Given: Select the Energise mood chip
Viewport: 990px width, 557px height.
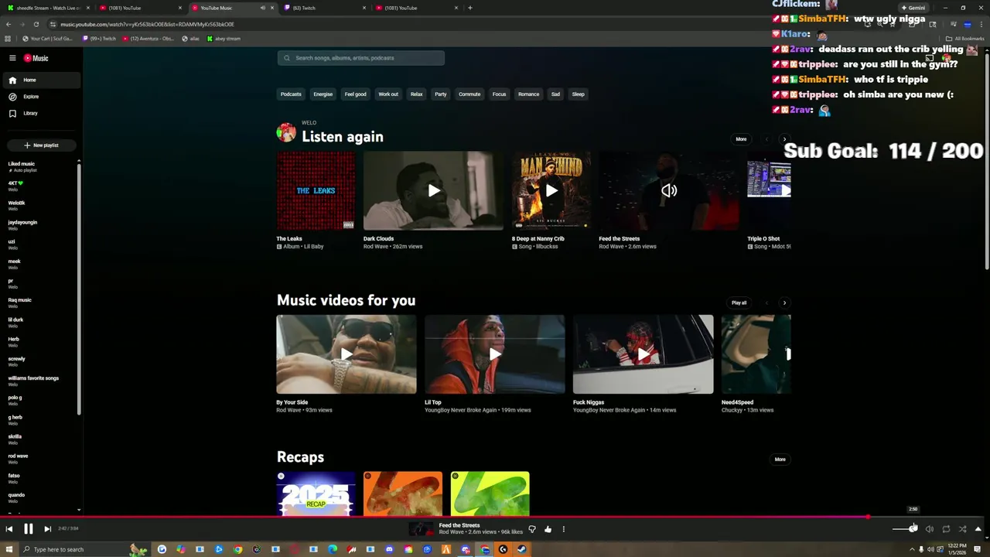Looking at the screenshot, I should coord(323,94).
